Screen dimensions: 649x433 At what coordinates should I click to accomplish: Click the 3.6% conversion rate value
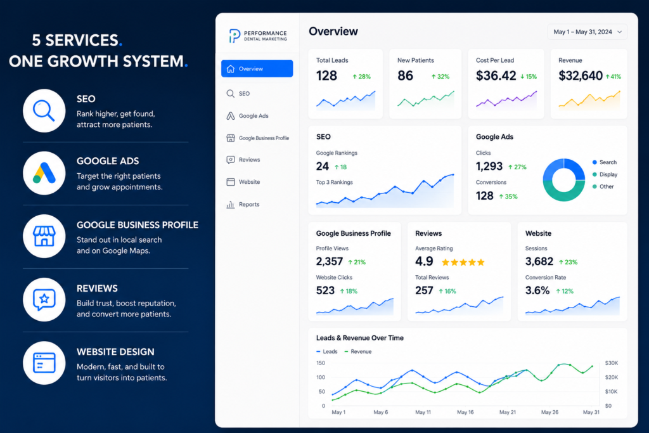(x=537, y=290)
